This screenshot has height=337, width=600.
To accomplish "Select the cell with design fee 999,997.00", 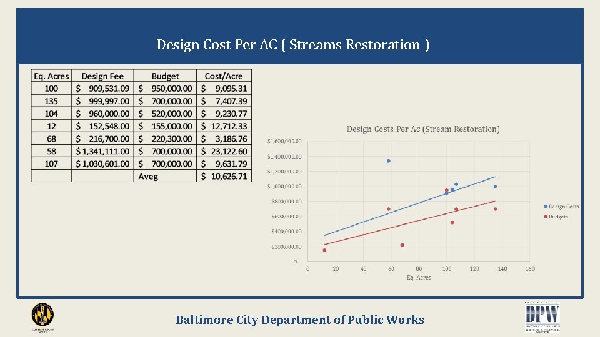I will 102,101.
